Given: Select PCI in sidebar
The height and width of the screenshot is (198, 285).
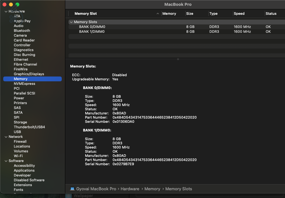Looking at the screenshot, I should (16, 88).
